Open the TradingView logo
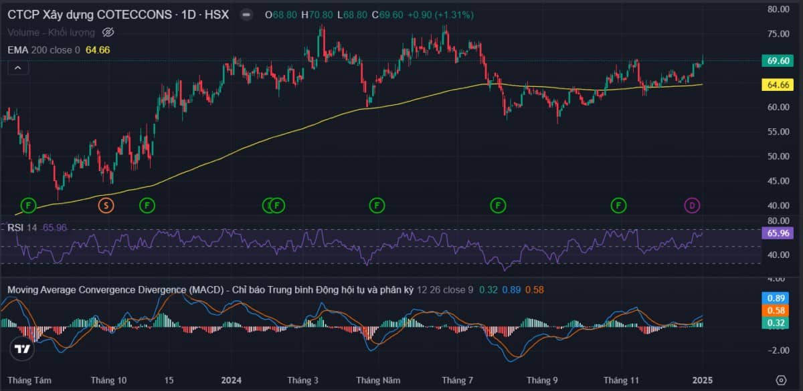The width and height of the screenshot is (803, 391). pos(23,349)
